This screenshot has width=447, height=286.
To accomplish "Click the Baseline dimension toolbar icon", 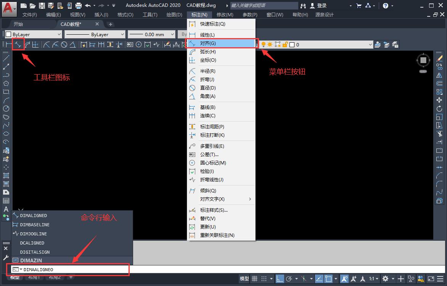I will point(92,45).
